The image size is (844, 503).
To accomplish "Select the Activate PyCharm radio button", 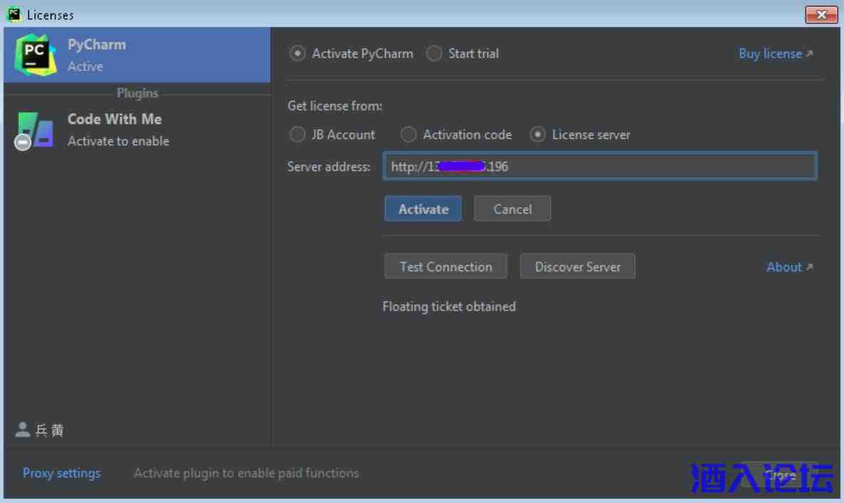I will [x=298, y=54].
